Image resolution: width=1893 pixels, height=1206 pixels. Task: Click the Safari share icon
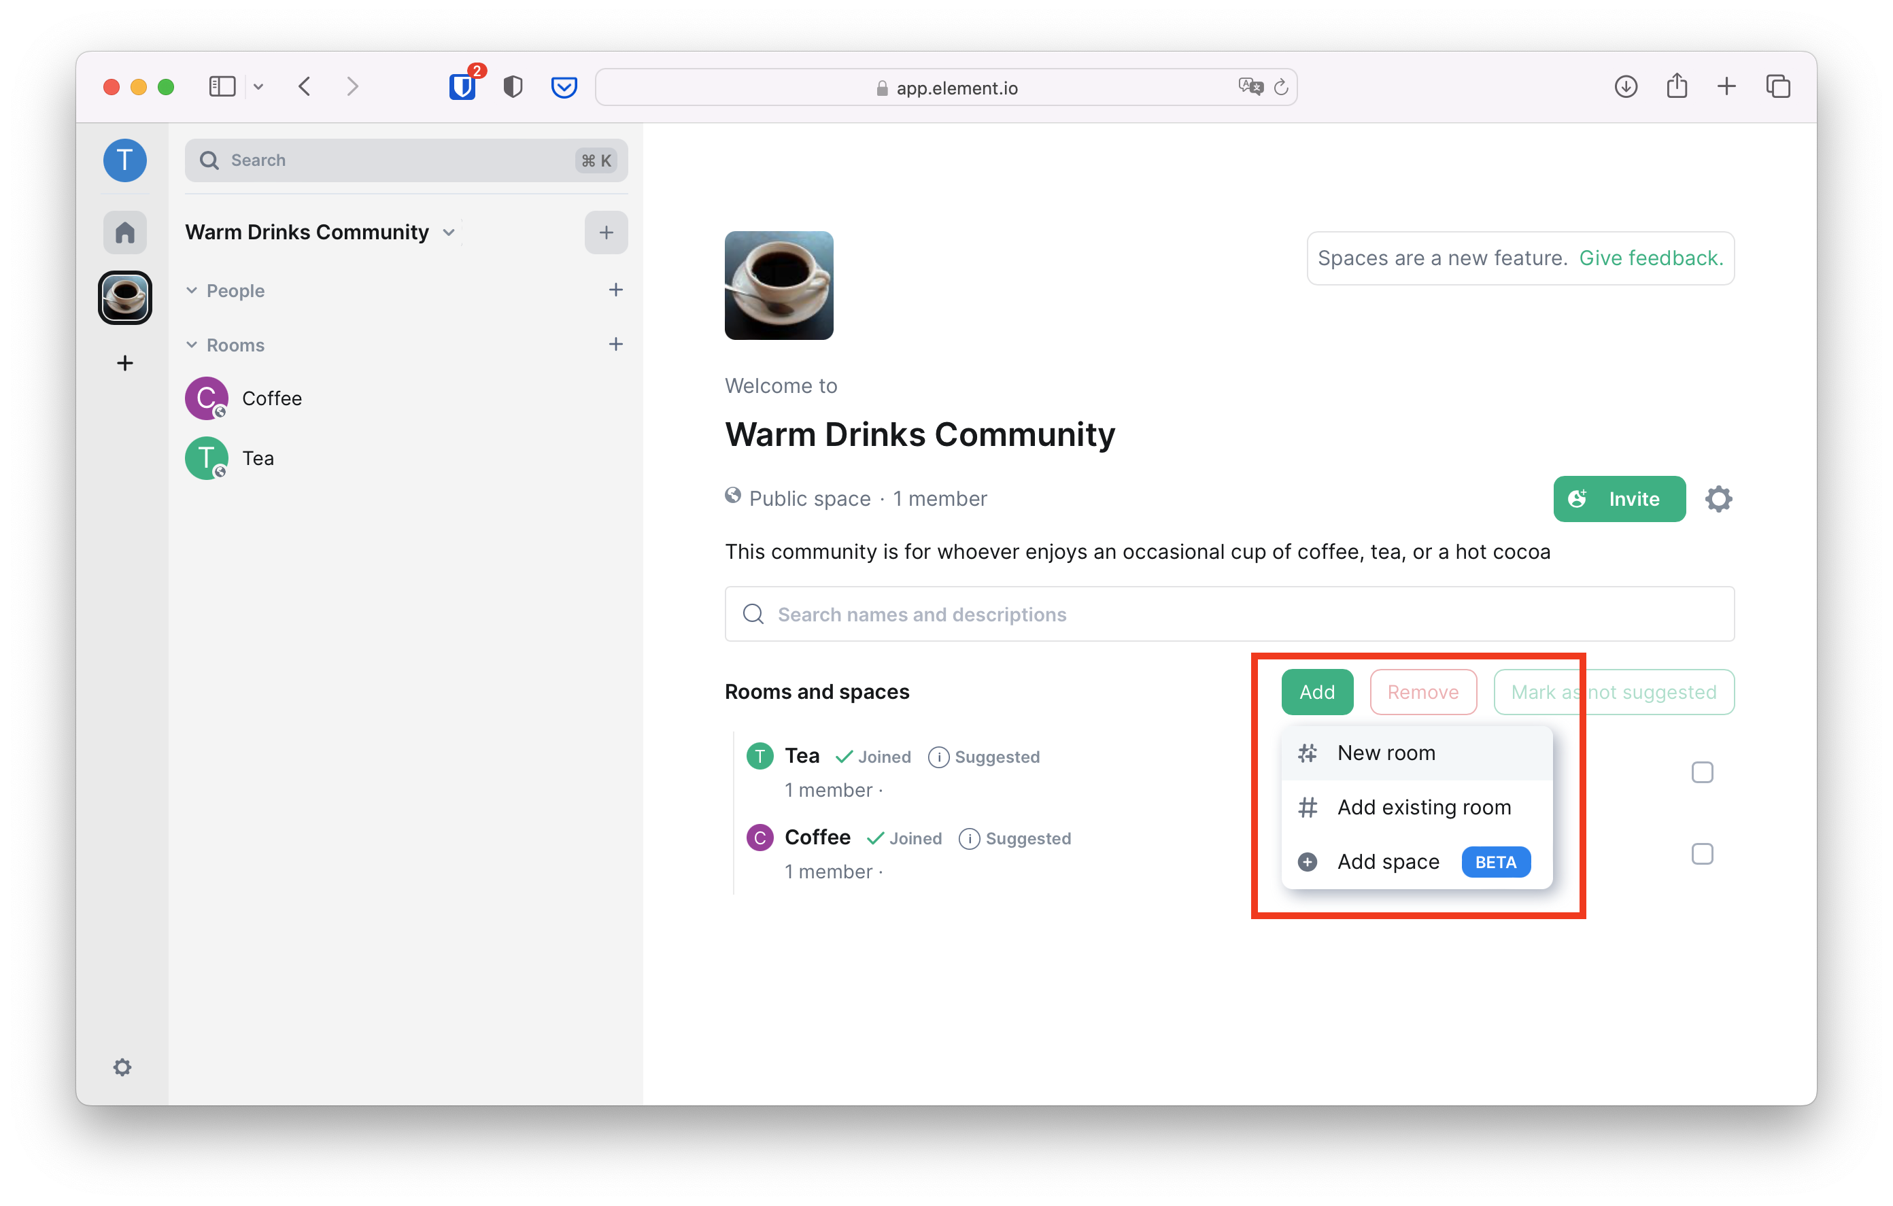(1676, 86)
